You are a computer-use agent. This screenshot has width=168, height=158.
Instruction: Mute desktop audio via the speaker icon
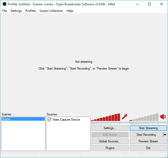click(163, 117)
